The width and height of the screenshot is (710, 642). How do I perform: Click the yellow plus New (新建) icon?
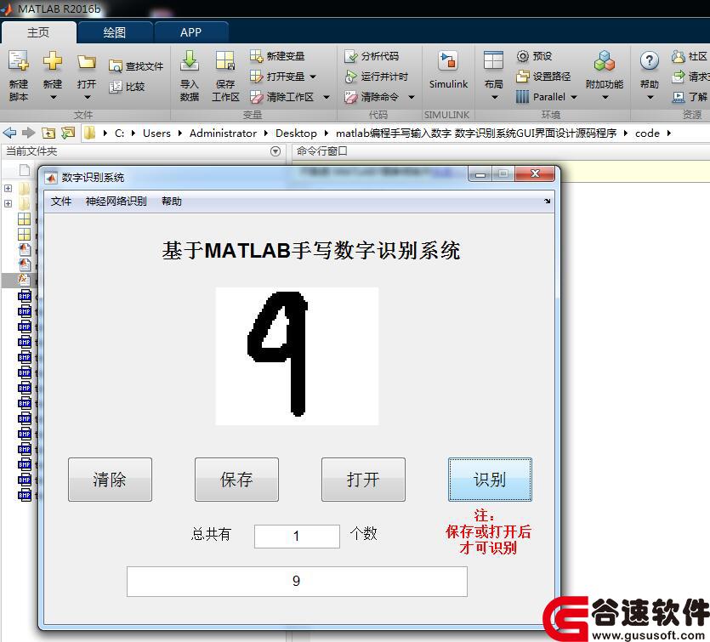point(53,60)
